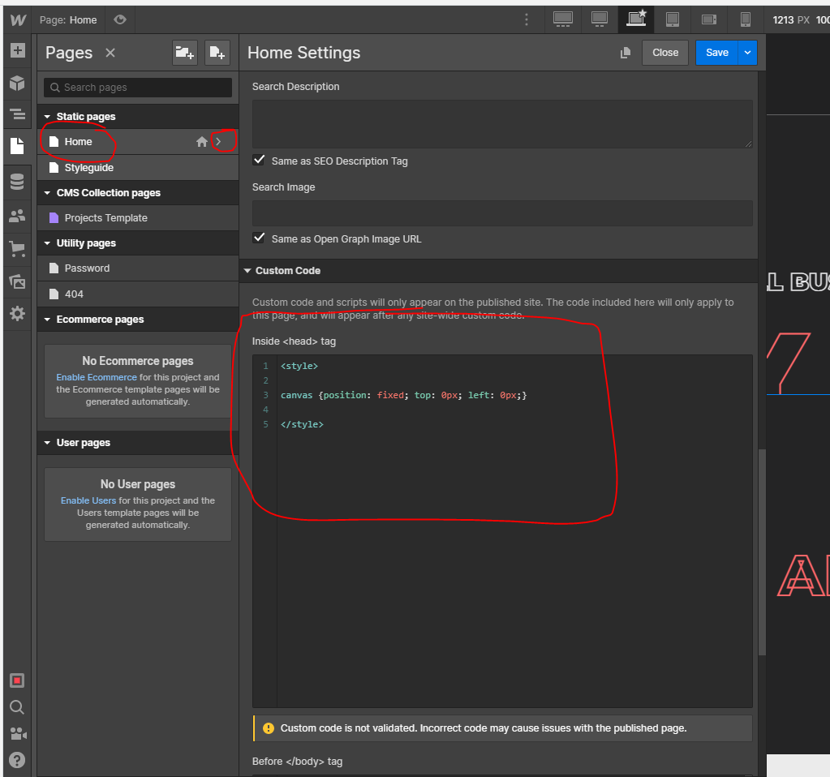Open the Components panel
830x777 pixels.
click(x=17, y=83)
